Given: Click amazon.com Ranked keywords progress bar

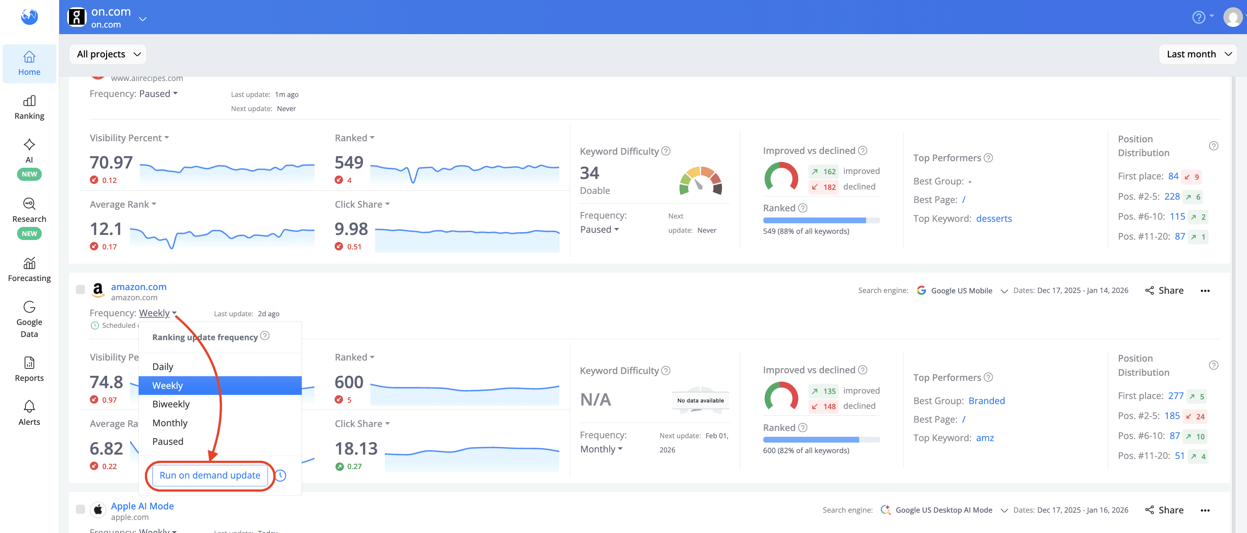Looking at the screenshot, I should click(821, 440).
